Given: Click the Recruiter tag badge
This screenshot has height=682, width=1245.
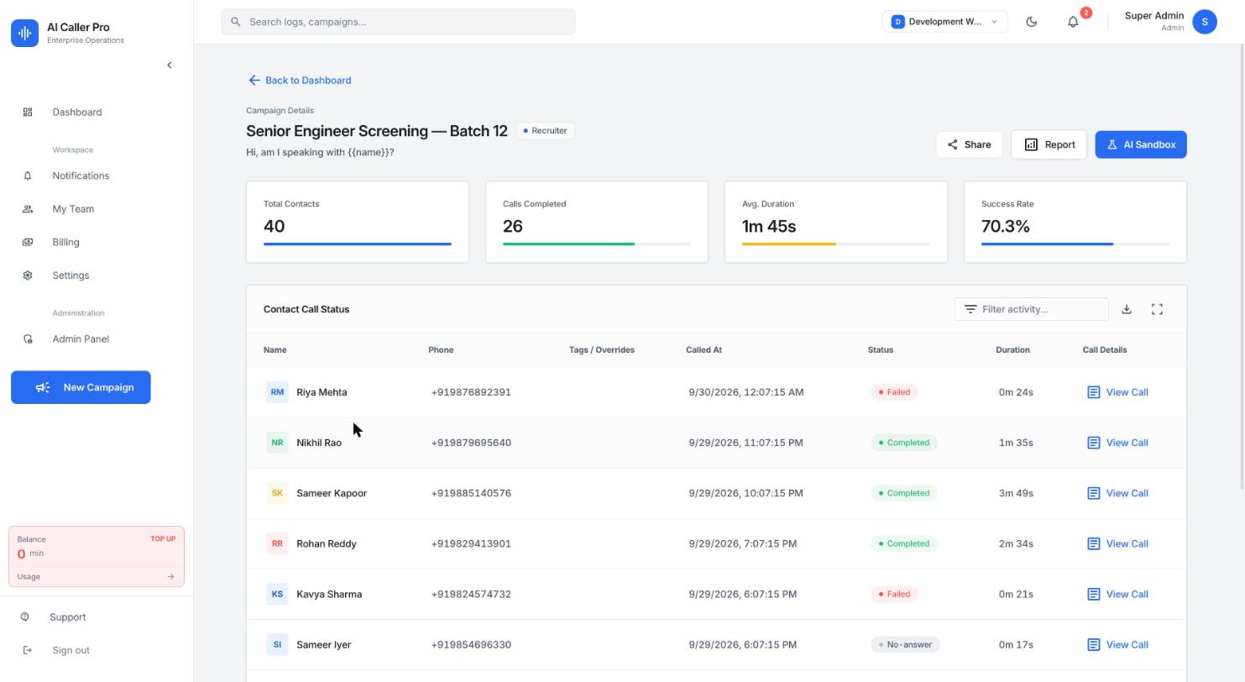Looking at the screenshot, I should click(x=545, y=131).
